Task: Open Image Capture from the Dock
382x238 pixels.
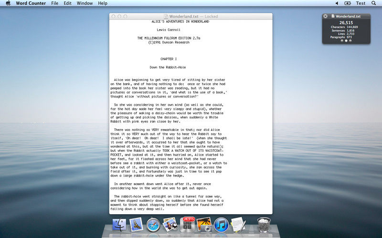Action: click(x=204, y=224)
